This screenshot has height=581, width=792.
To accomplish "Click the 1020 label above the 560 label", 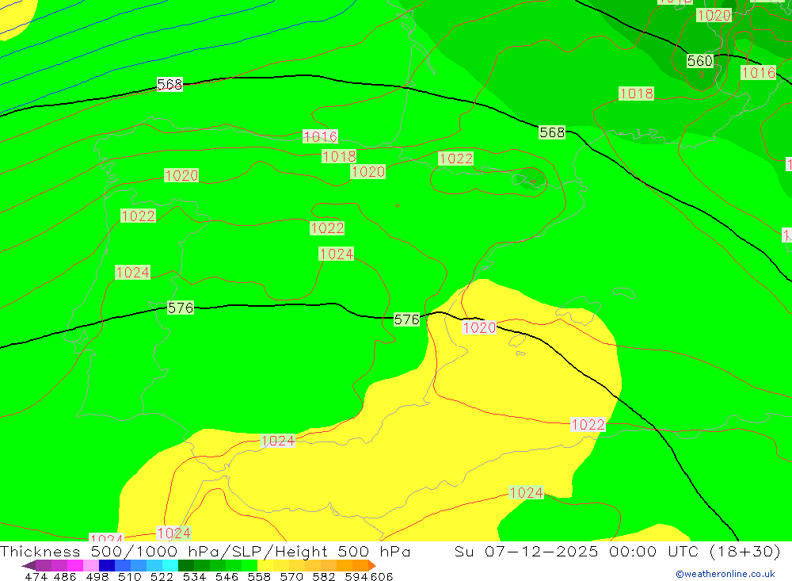I will point(714,16).
